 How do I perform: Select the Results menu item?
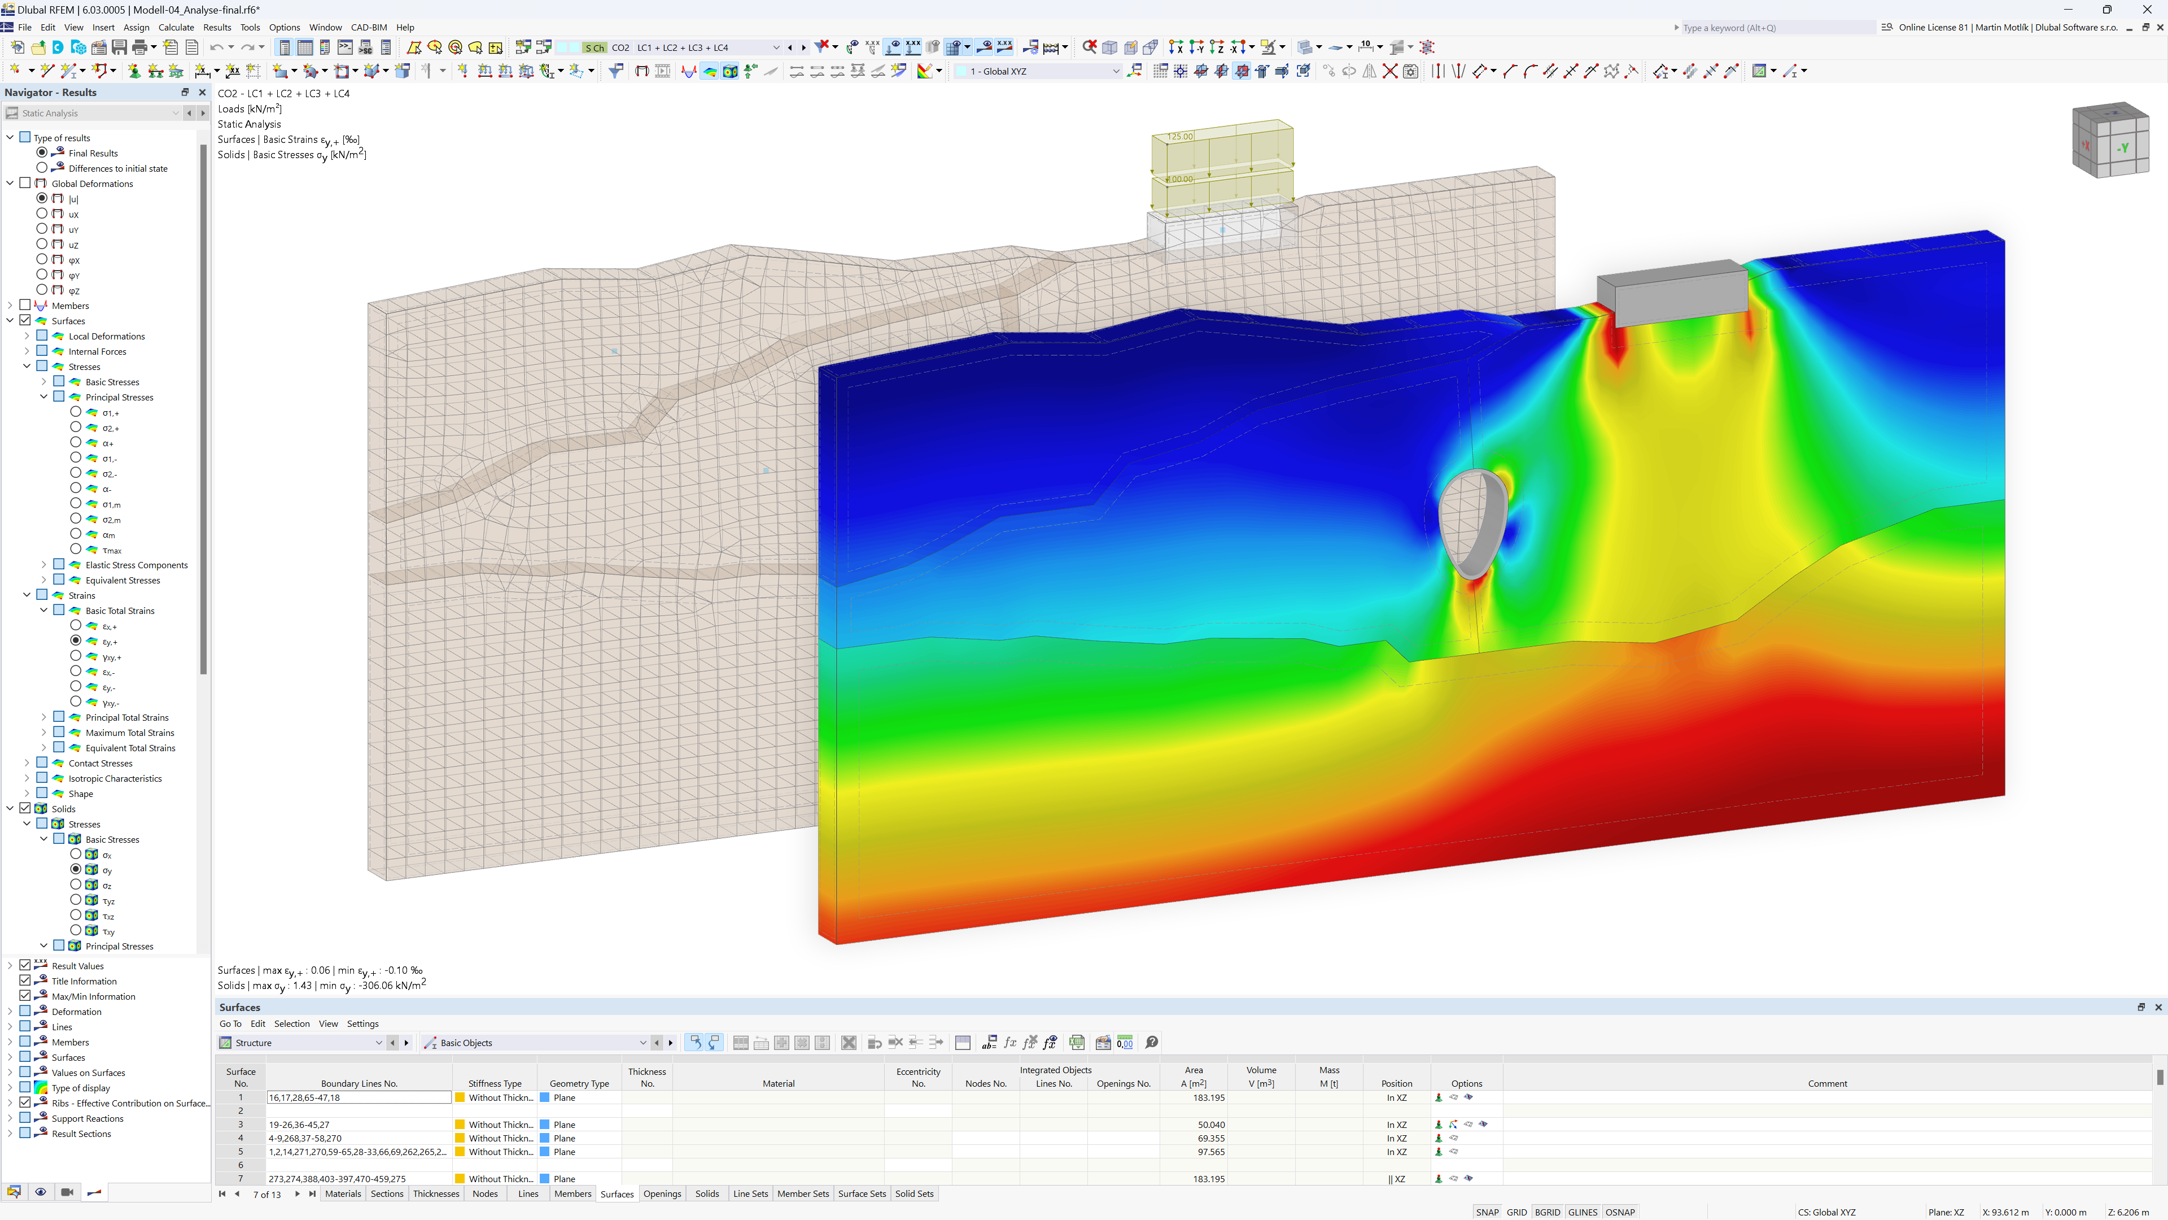tap(216, 27)
